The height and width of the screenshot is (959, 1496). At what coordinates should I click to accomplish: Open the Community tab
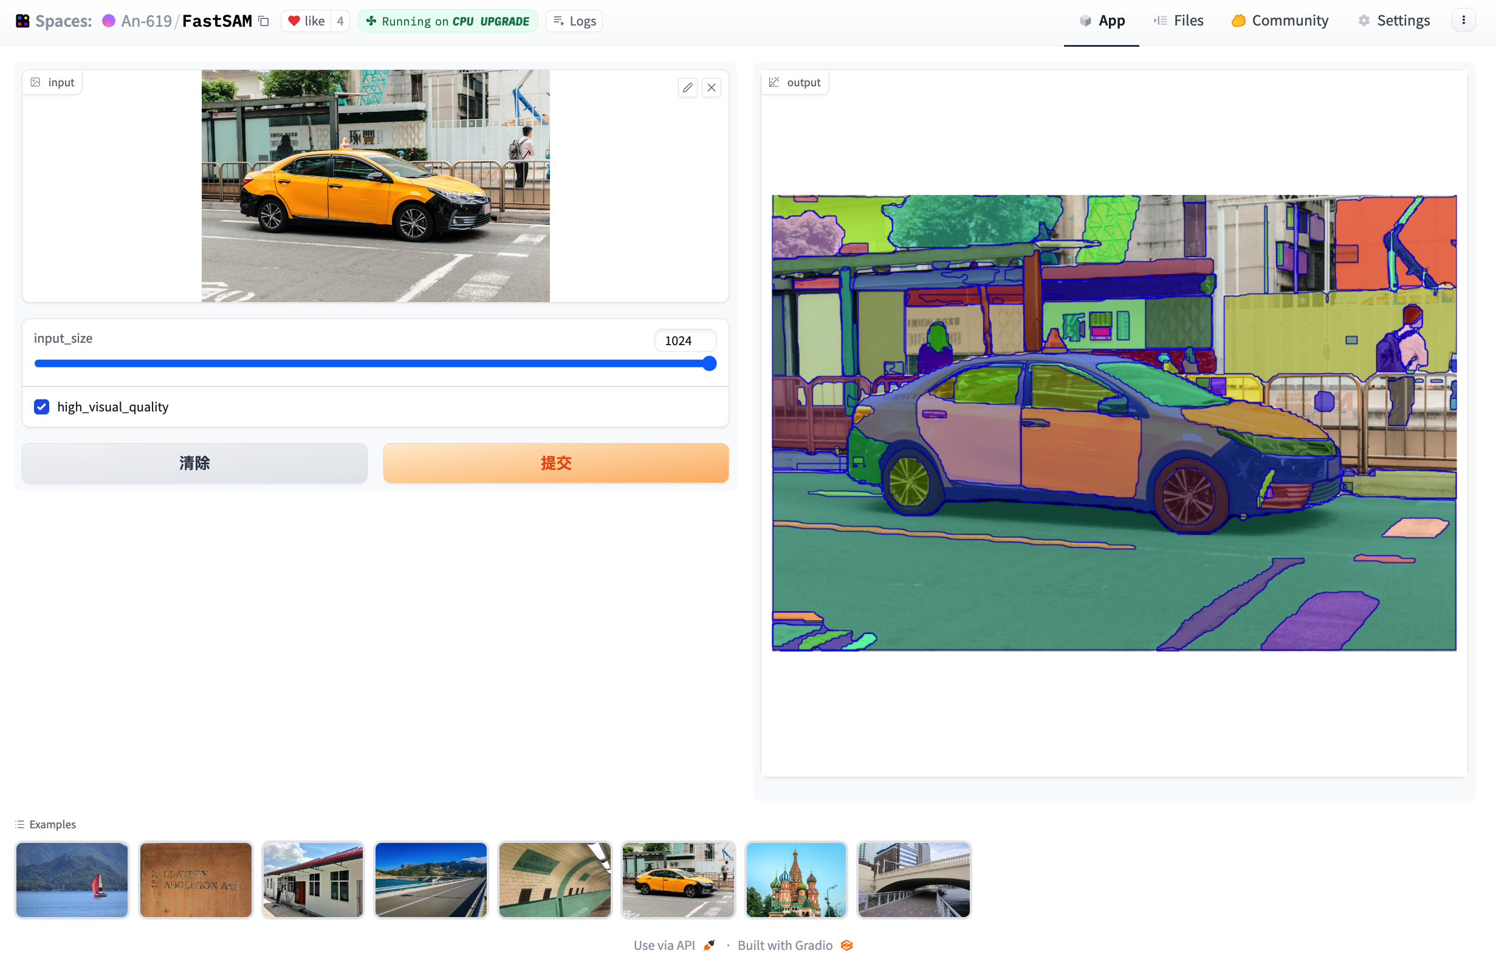1290,21
